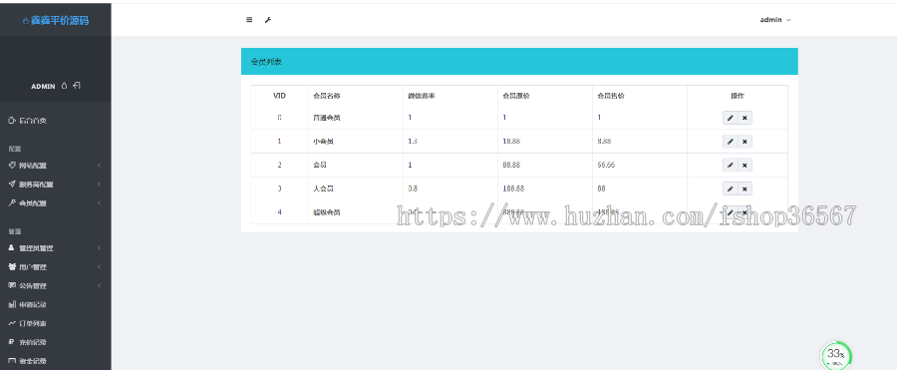
Task: Delete the 大会员 row with the x icon
Action: pyautogui.click(x=745, y=188)
